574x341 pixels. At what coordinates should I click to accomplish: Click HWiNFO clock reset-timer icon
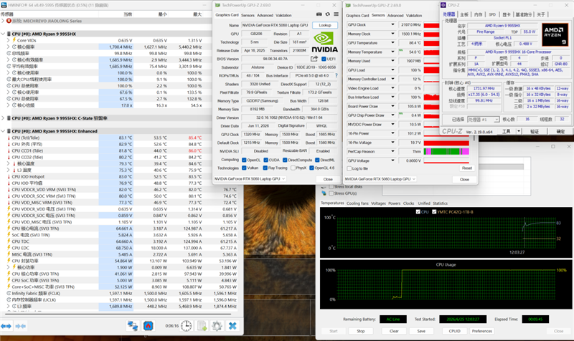[186, 326]
